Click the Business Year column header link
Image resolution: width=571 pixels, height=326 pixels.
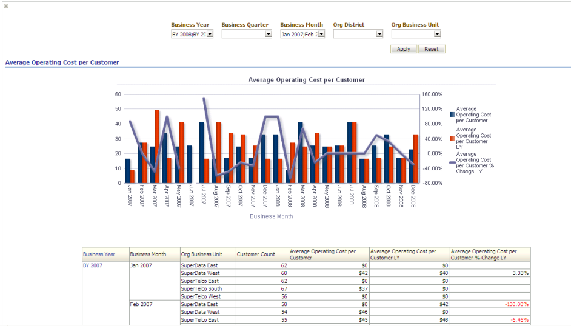pos(99,254)
